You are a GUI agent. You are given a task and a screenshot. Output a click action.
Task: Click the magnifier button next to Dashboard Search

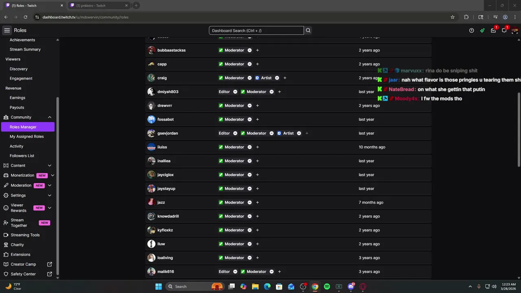point(308,31)
